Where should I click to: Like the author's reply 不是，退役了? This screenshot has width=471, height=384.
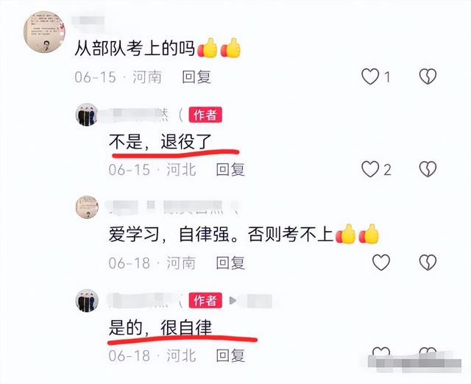coord(370,169)
